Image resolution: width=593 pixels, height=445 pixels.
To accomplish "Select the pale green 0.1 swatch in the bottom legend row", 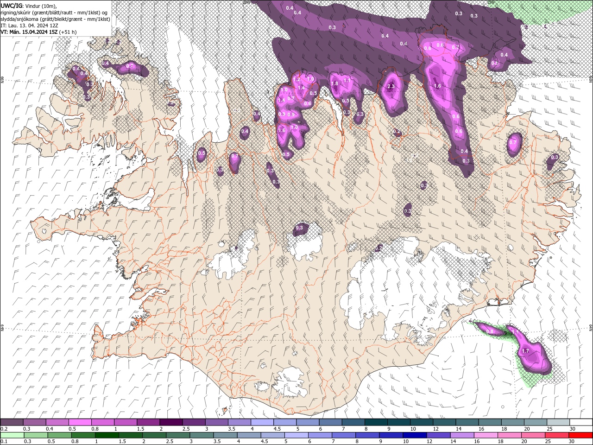I will tap(12, 435).
